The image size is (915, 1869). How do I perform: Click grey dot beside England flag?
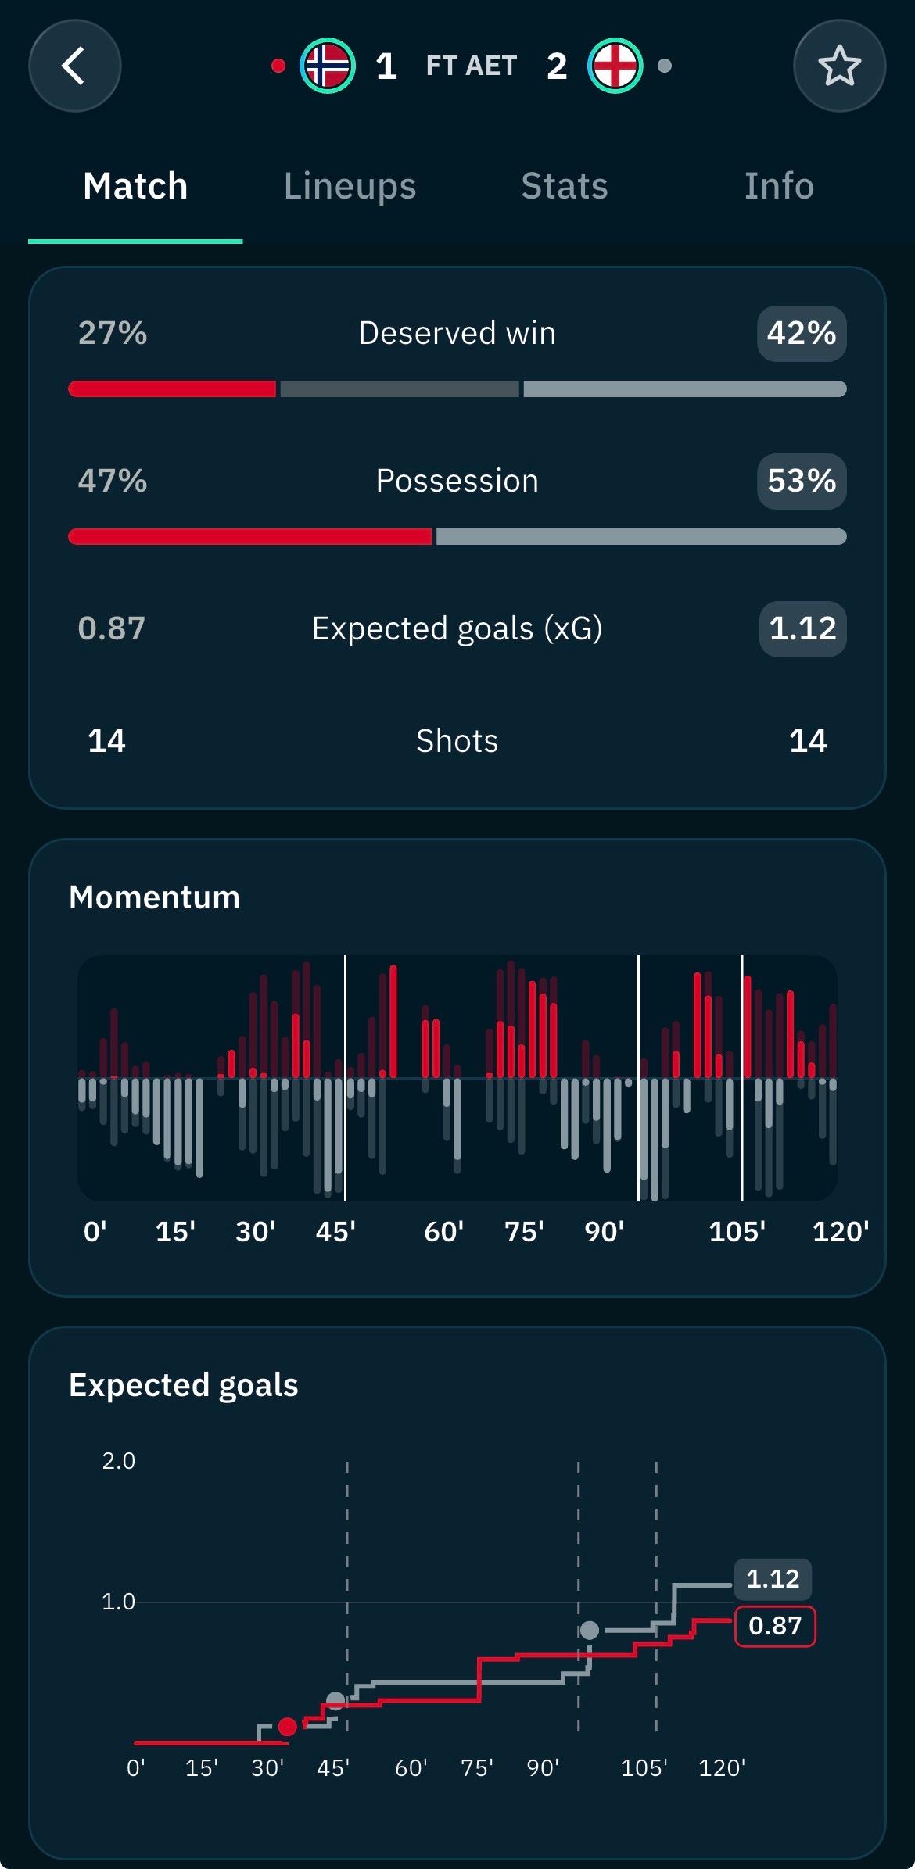tap(665, 66)
